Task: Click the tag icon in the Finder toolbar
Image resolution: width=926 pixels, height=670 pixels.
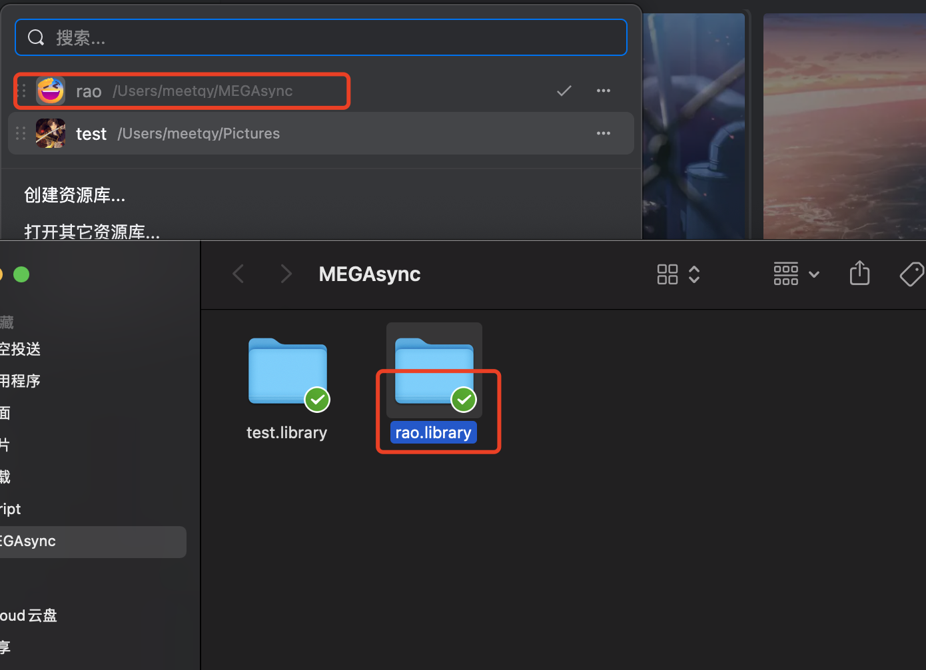Action: click(x=911, y=274)
